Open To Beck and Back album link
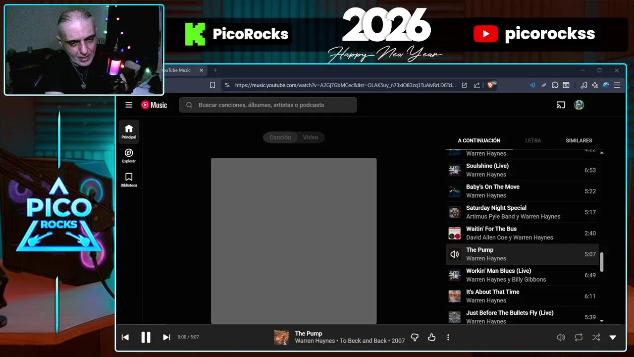Screen dimensions: 634x357 363,341
